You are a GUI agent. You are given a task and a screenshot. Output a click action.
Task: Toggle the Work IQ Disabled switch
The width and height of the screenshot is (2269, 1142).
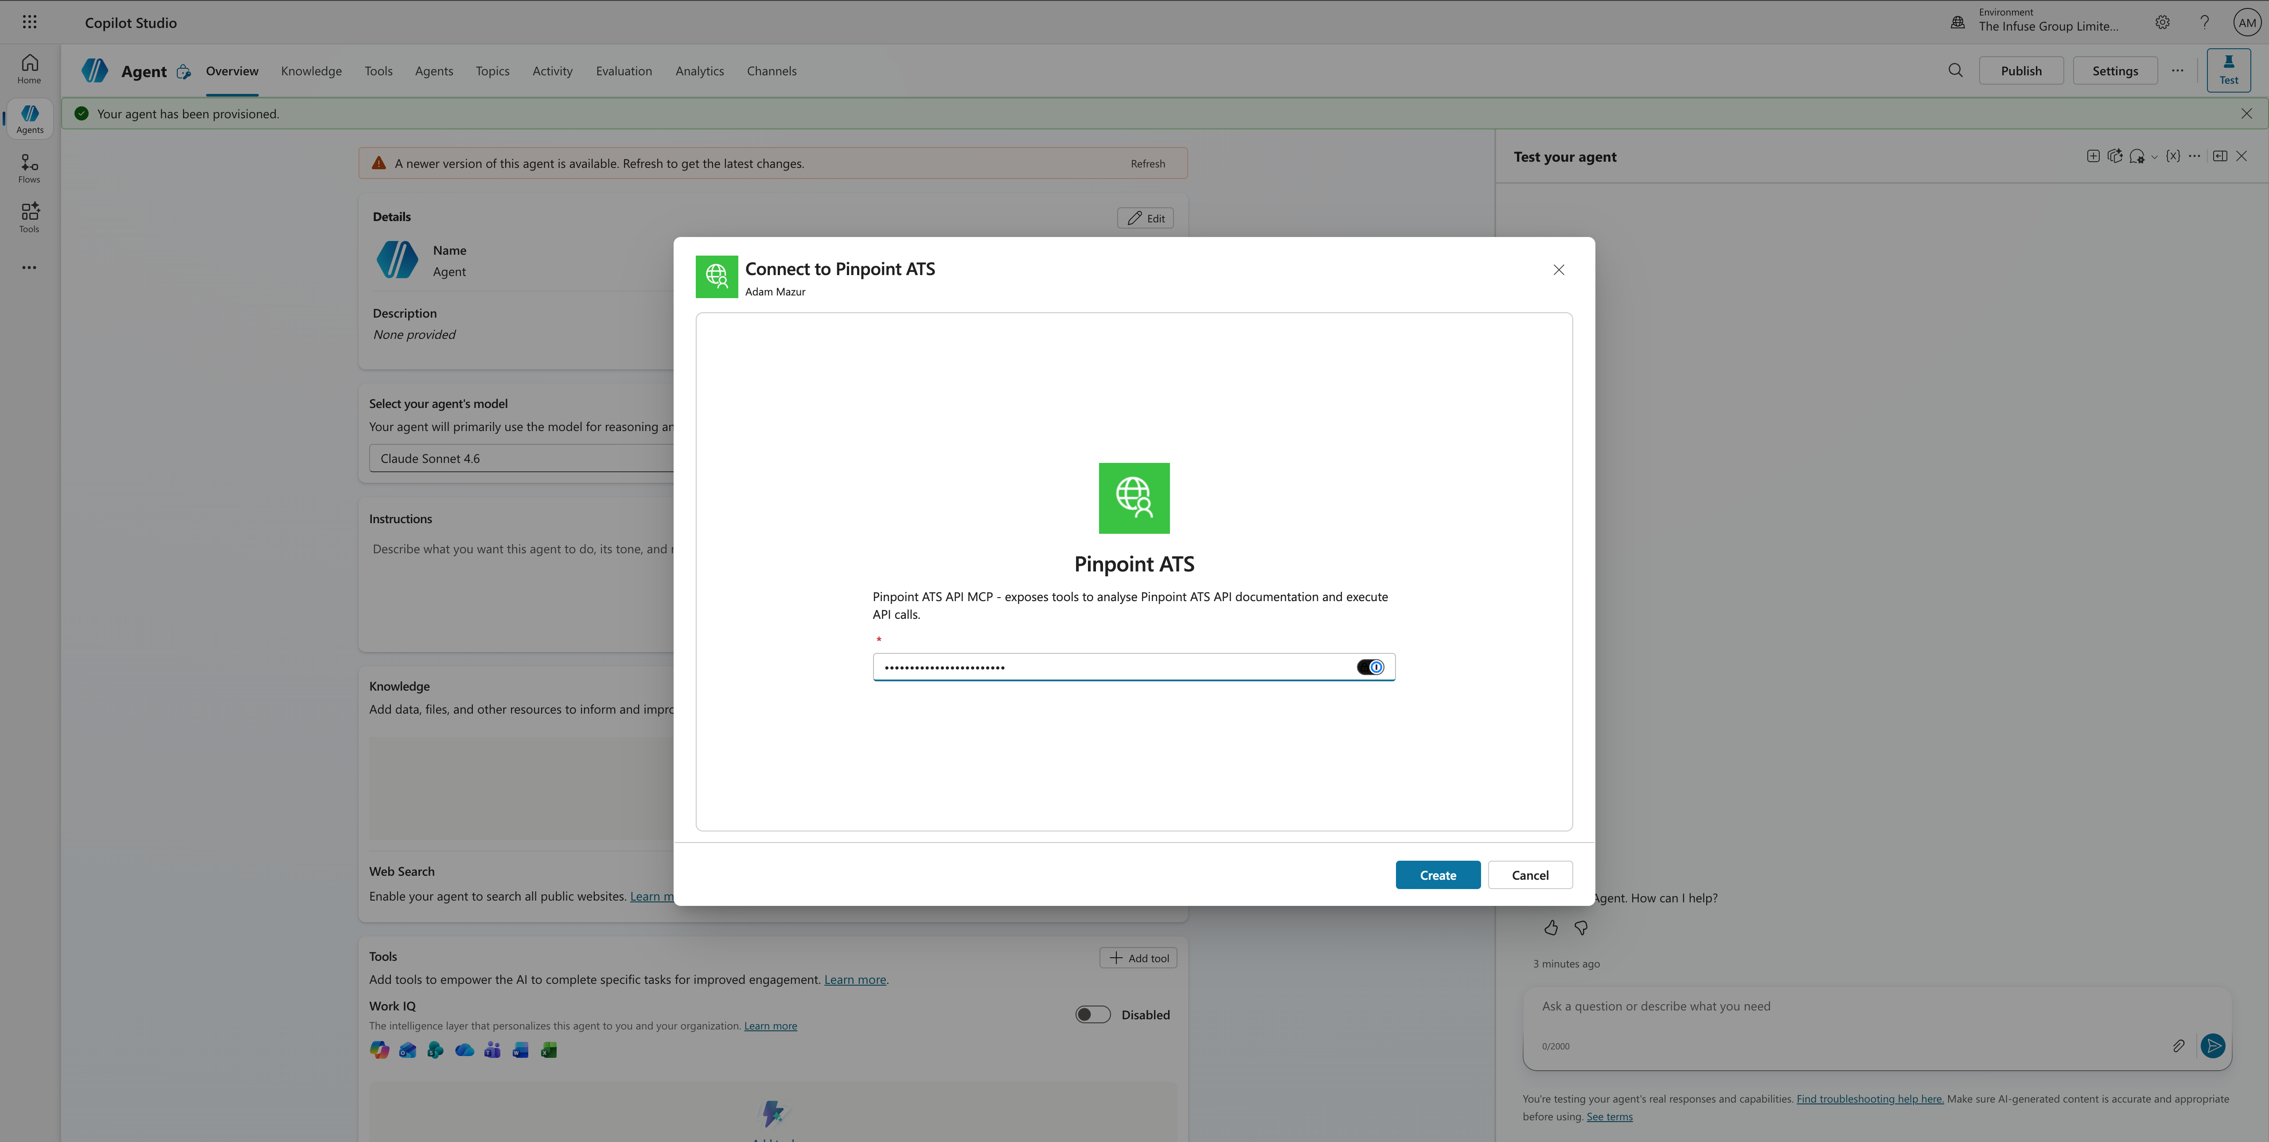[1092, 1014]
